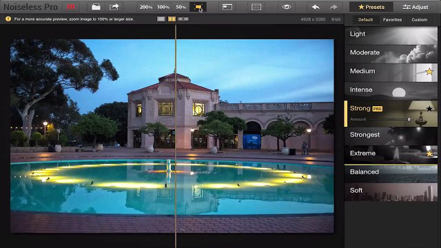Set zoom to 200%
This screenshot has width=441, height=248.
(x=145, y=7)
